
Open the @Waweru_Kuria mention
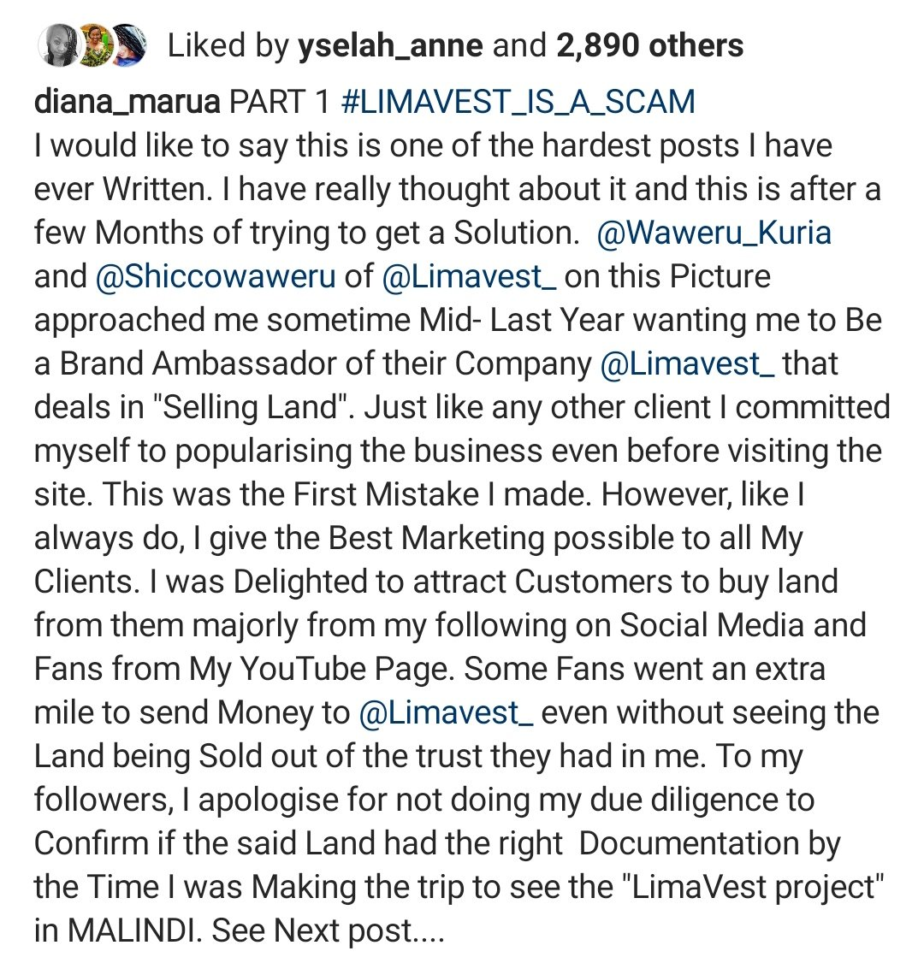(714, 233)
